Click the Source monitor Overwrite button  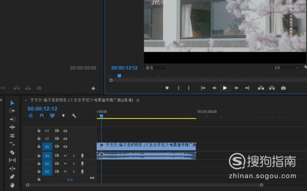pos(28,88)
